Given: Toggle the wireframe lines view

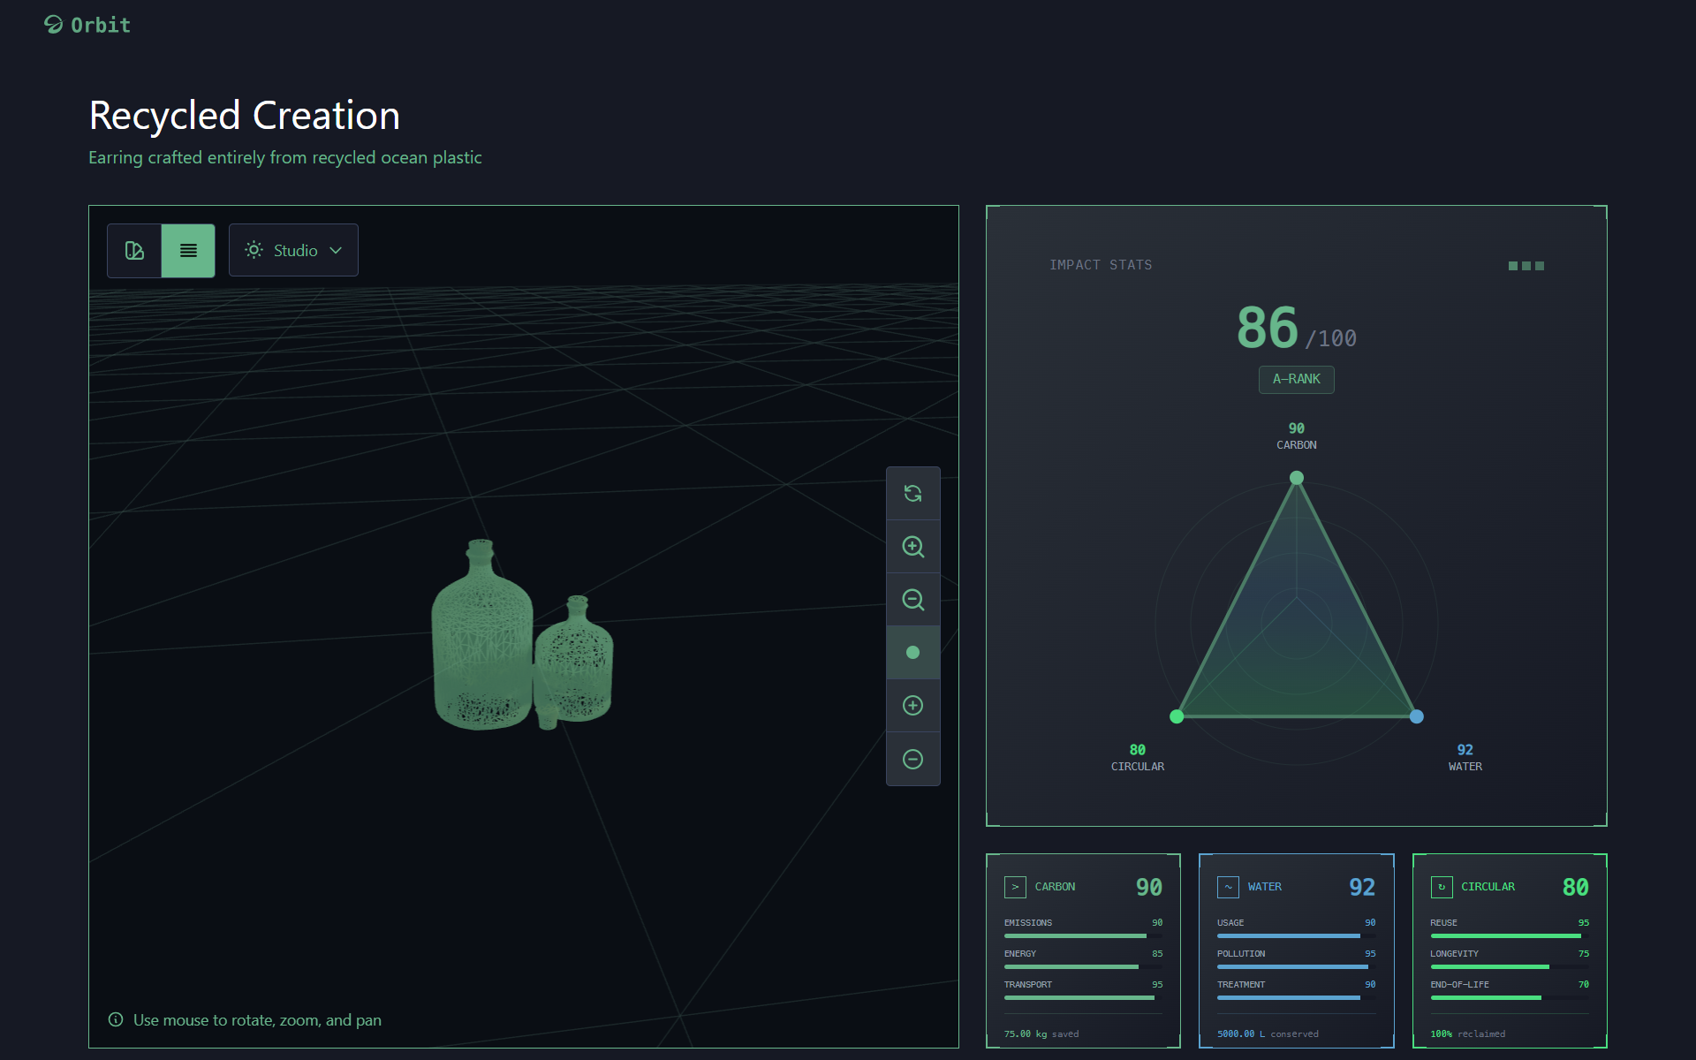Looking at the screenshot, I should pyautogui.click(x=188, y=251).
